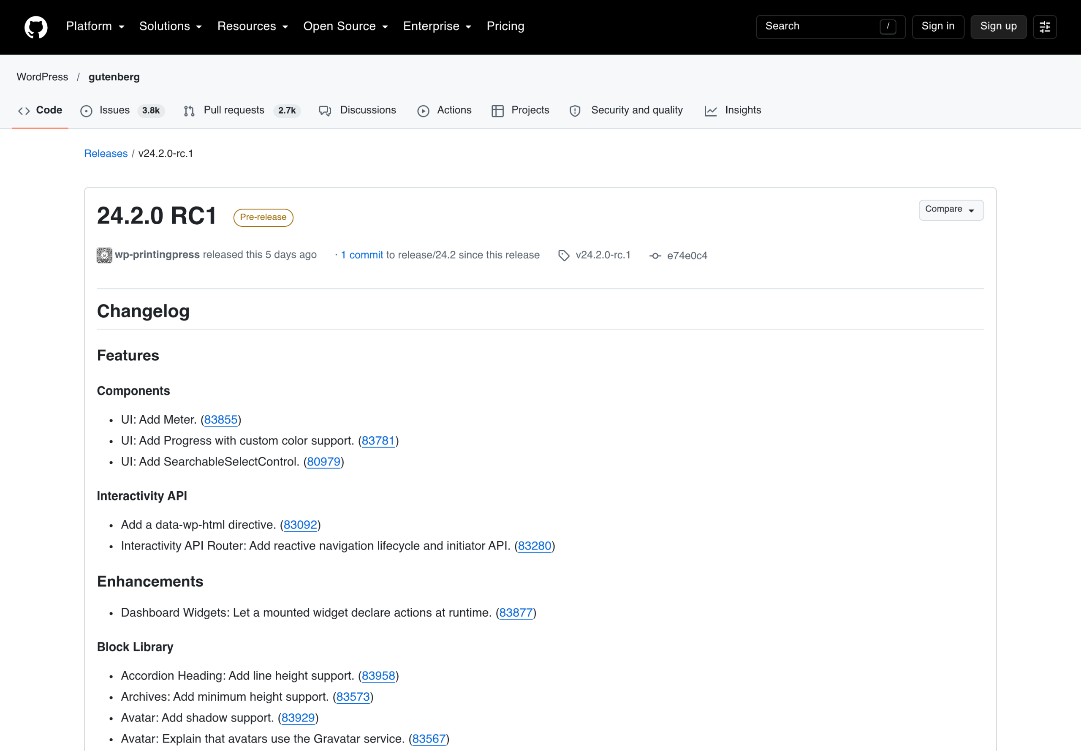Open pull request 83280 Router link
The height and width of the screenshot is (751, 1081).
535,546
